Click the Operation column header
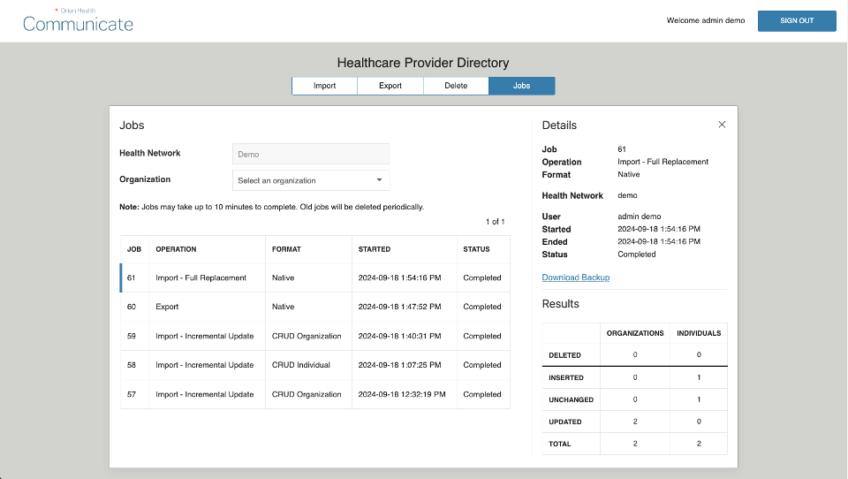 pos(176,249)
